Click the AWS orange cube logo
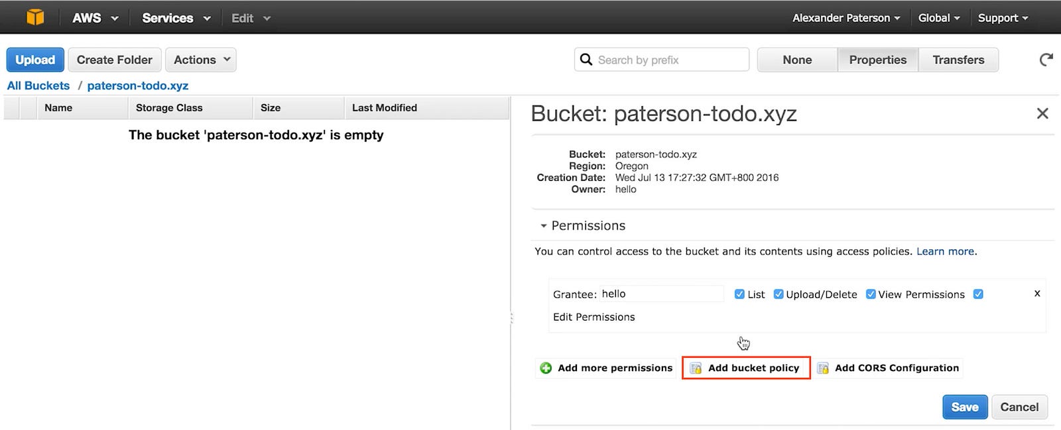The height and width of the screenshot is (430, 1061). tap(35, 17)
